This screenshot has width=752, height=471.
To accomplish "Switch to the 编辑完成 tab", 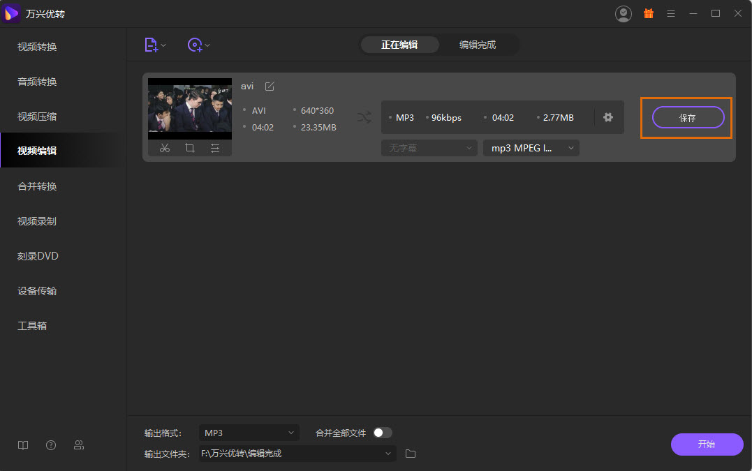I will point(478,45).
